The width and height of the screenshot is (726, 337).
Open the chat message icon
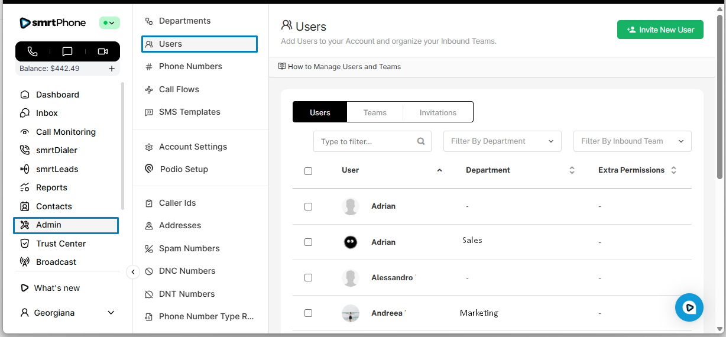point(67,51)
